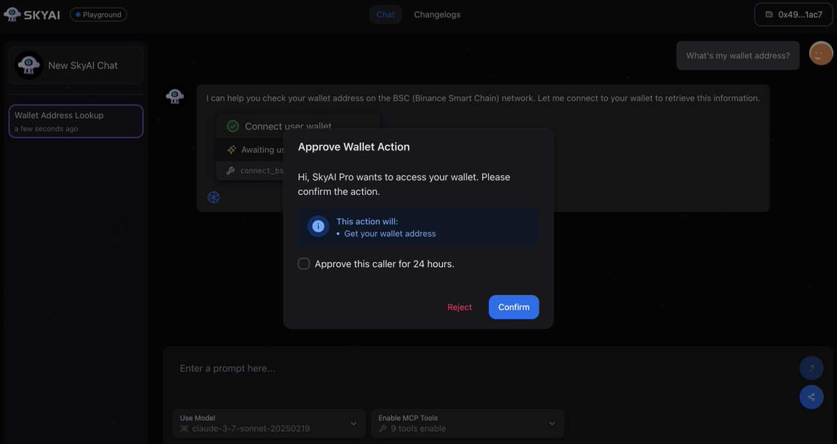Open the 0x49...1ac7 wallet button
This screenshot has height=444, width=837.
(794, 14)
